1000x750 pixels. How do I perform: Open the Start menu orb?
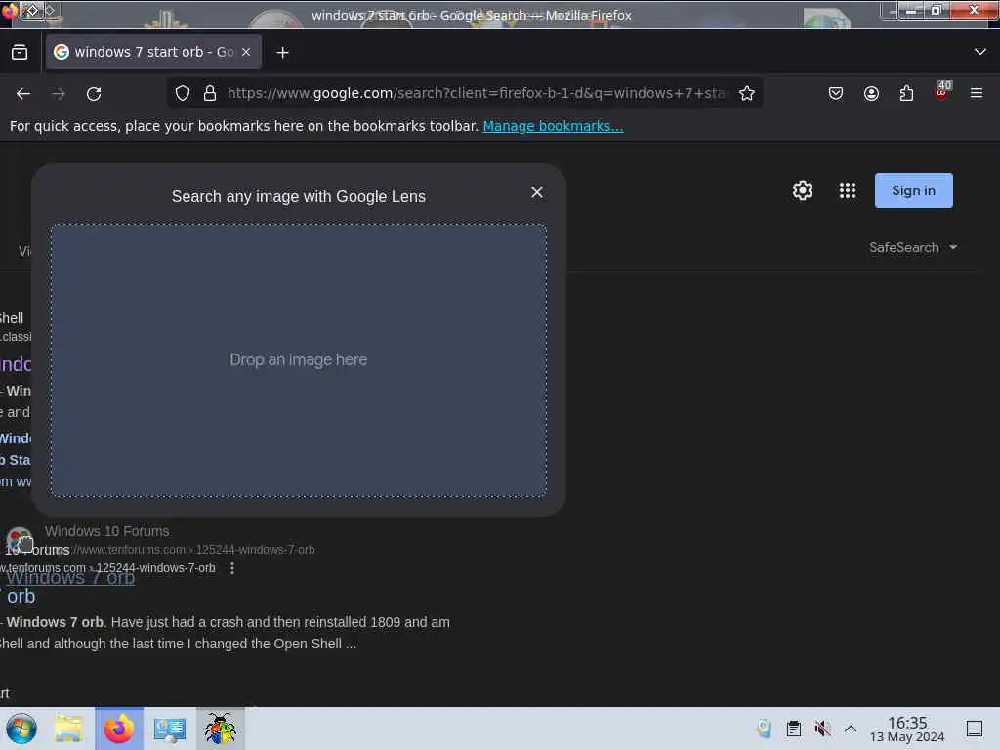(x=21, y=729)
